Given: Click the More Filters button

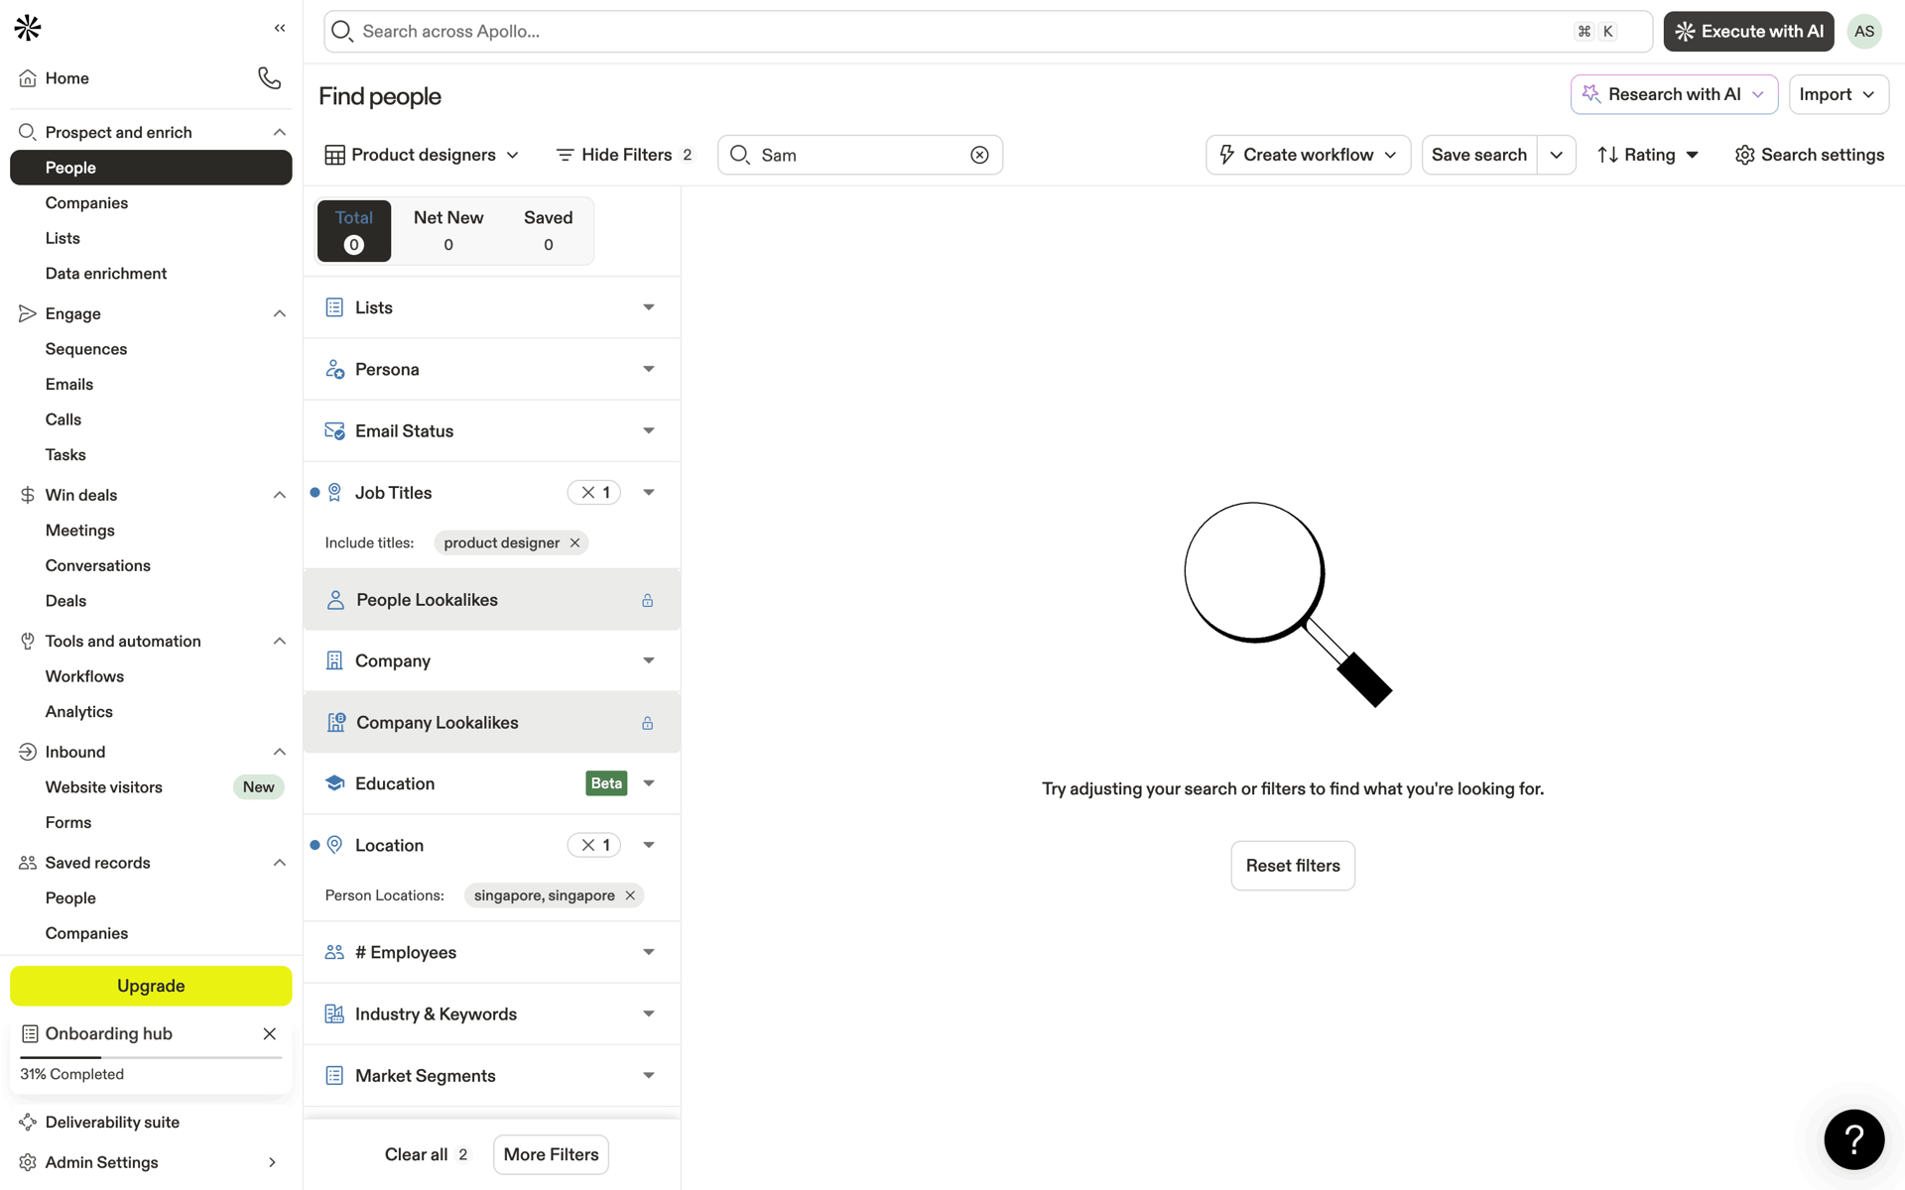Looking at the screenshot, I should coord(551,1154).
